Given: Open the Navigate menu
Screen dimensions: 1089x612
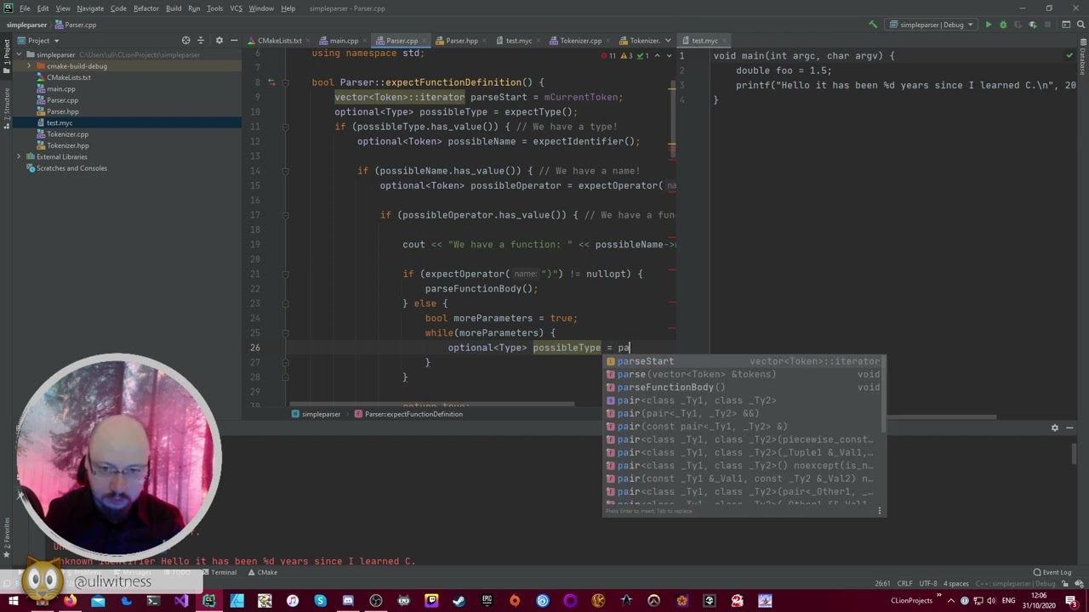Looking at the screenshot, I should (x=89, y=8).
